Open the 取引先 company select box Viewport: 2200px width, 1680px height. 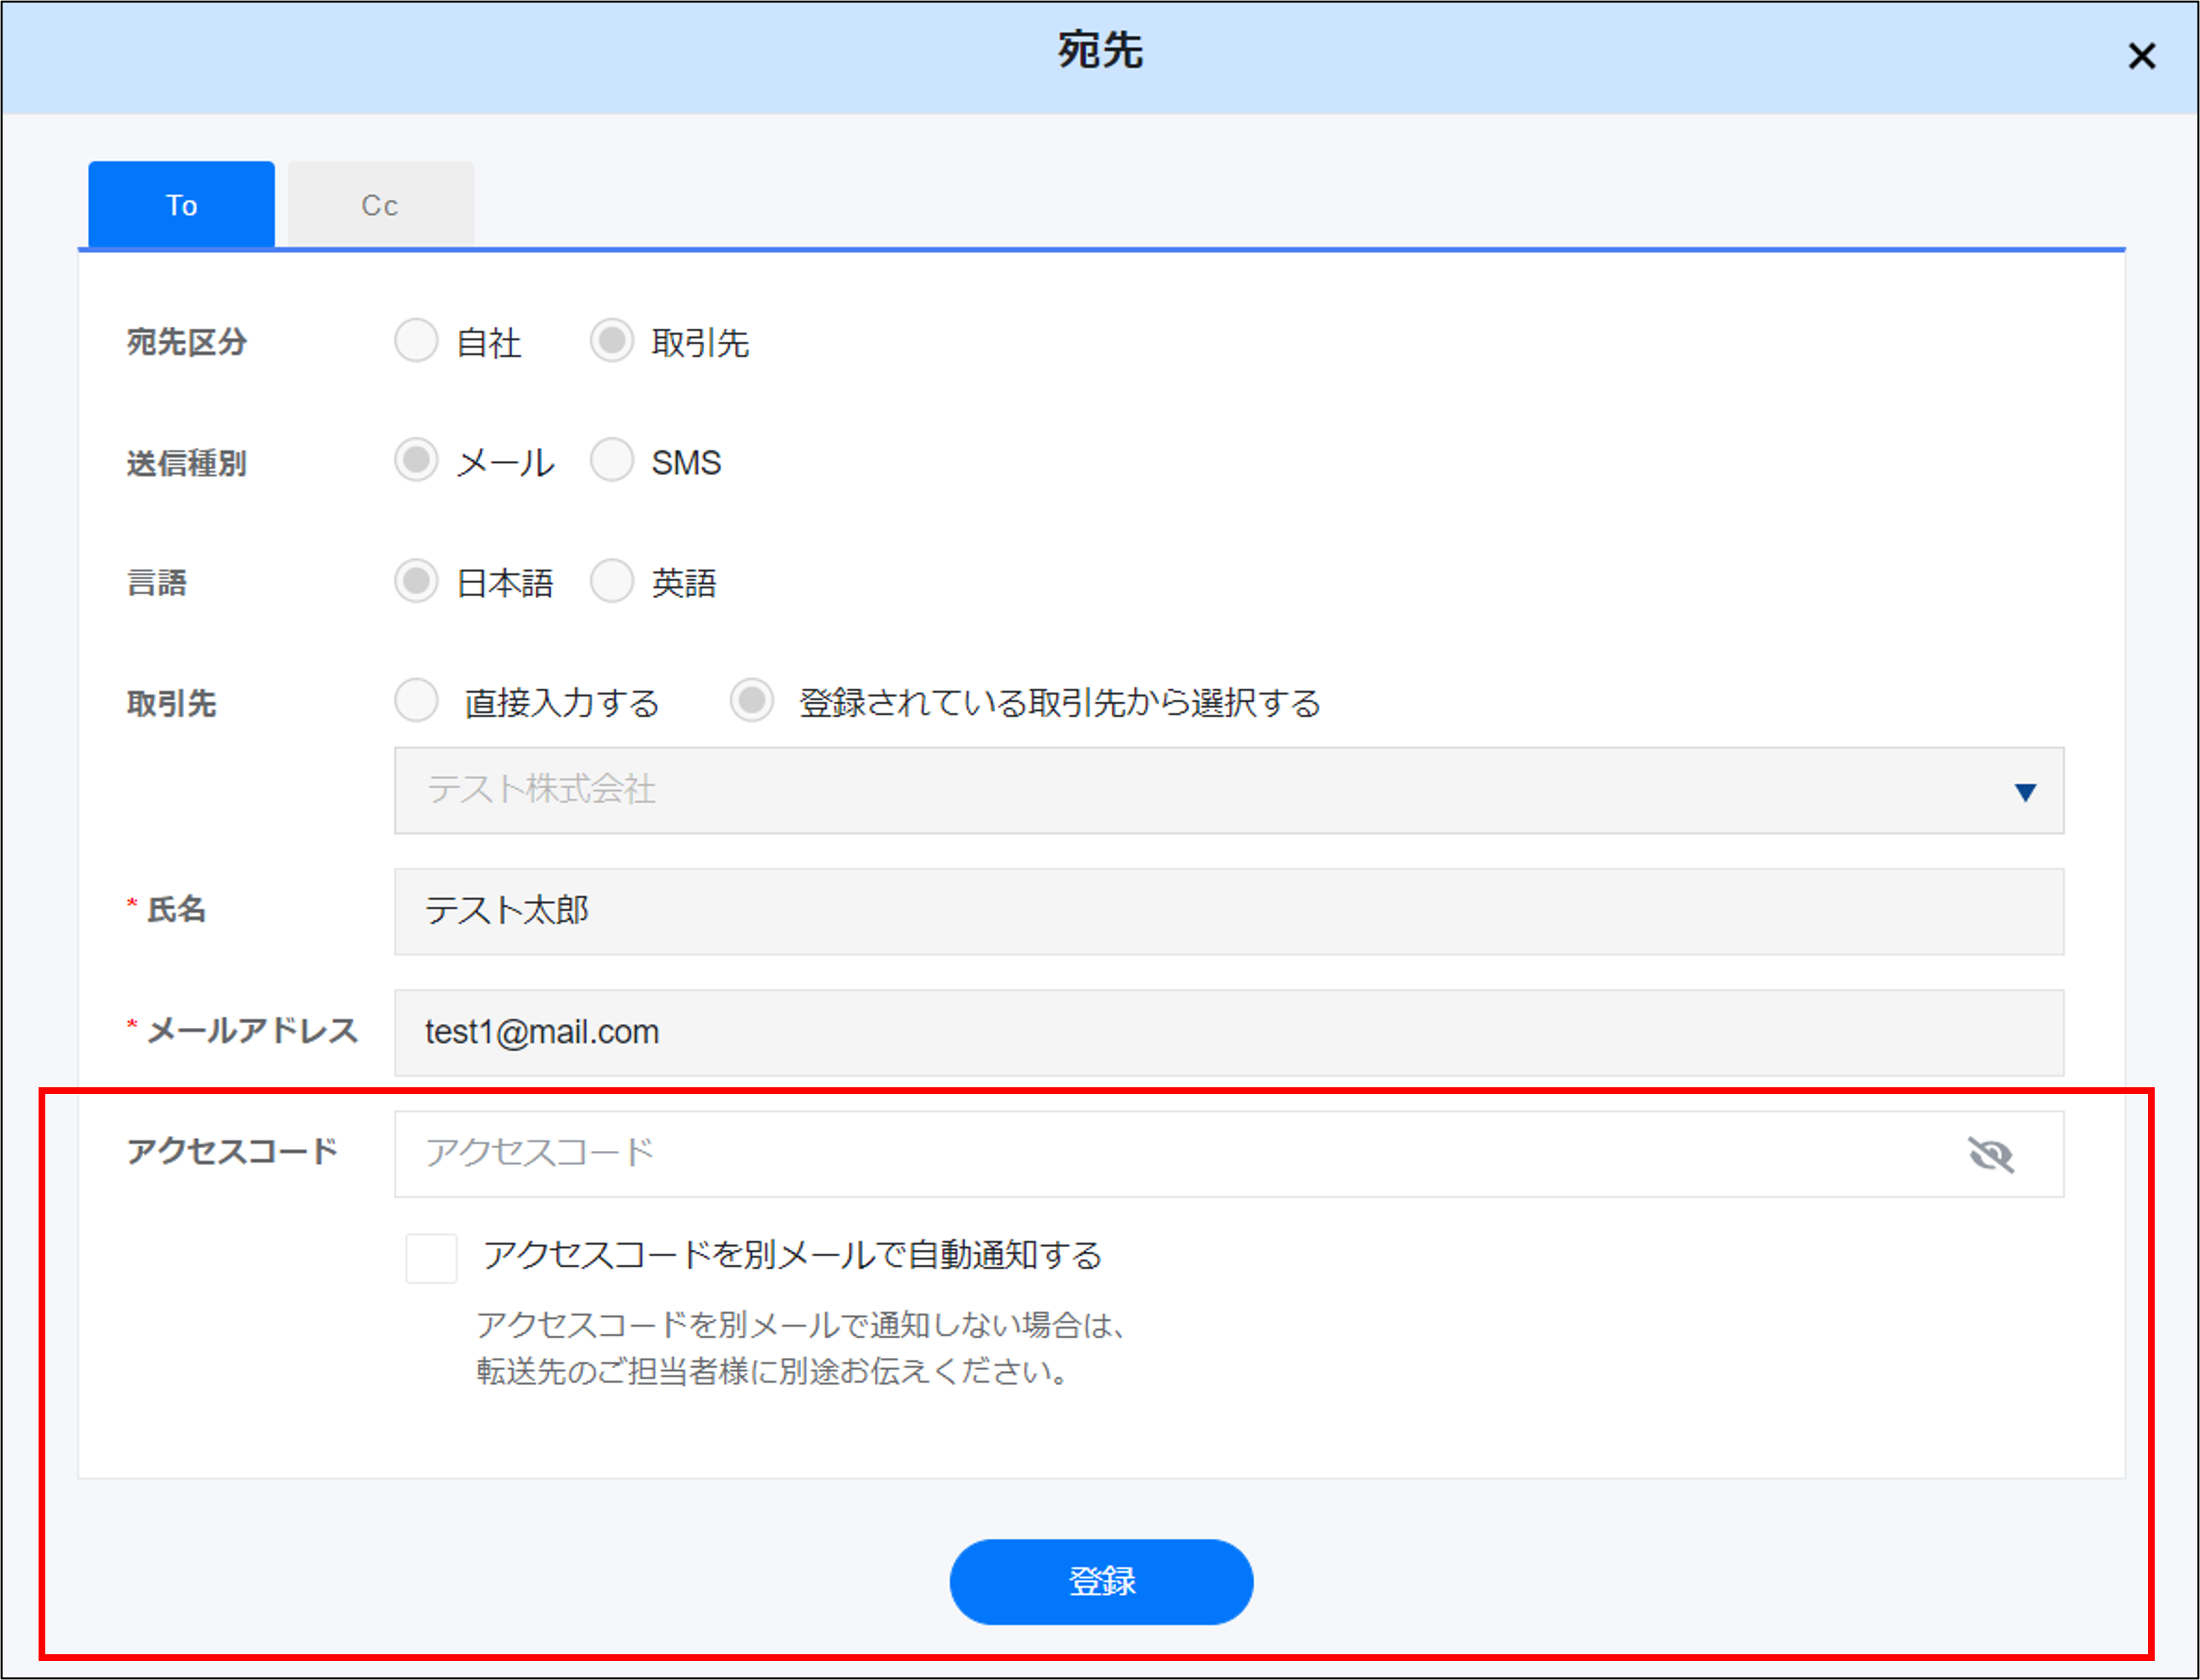click(x=1200, y=790)
